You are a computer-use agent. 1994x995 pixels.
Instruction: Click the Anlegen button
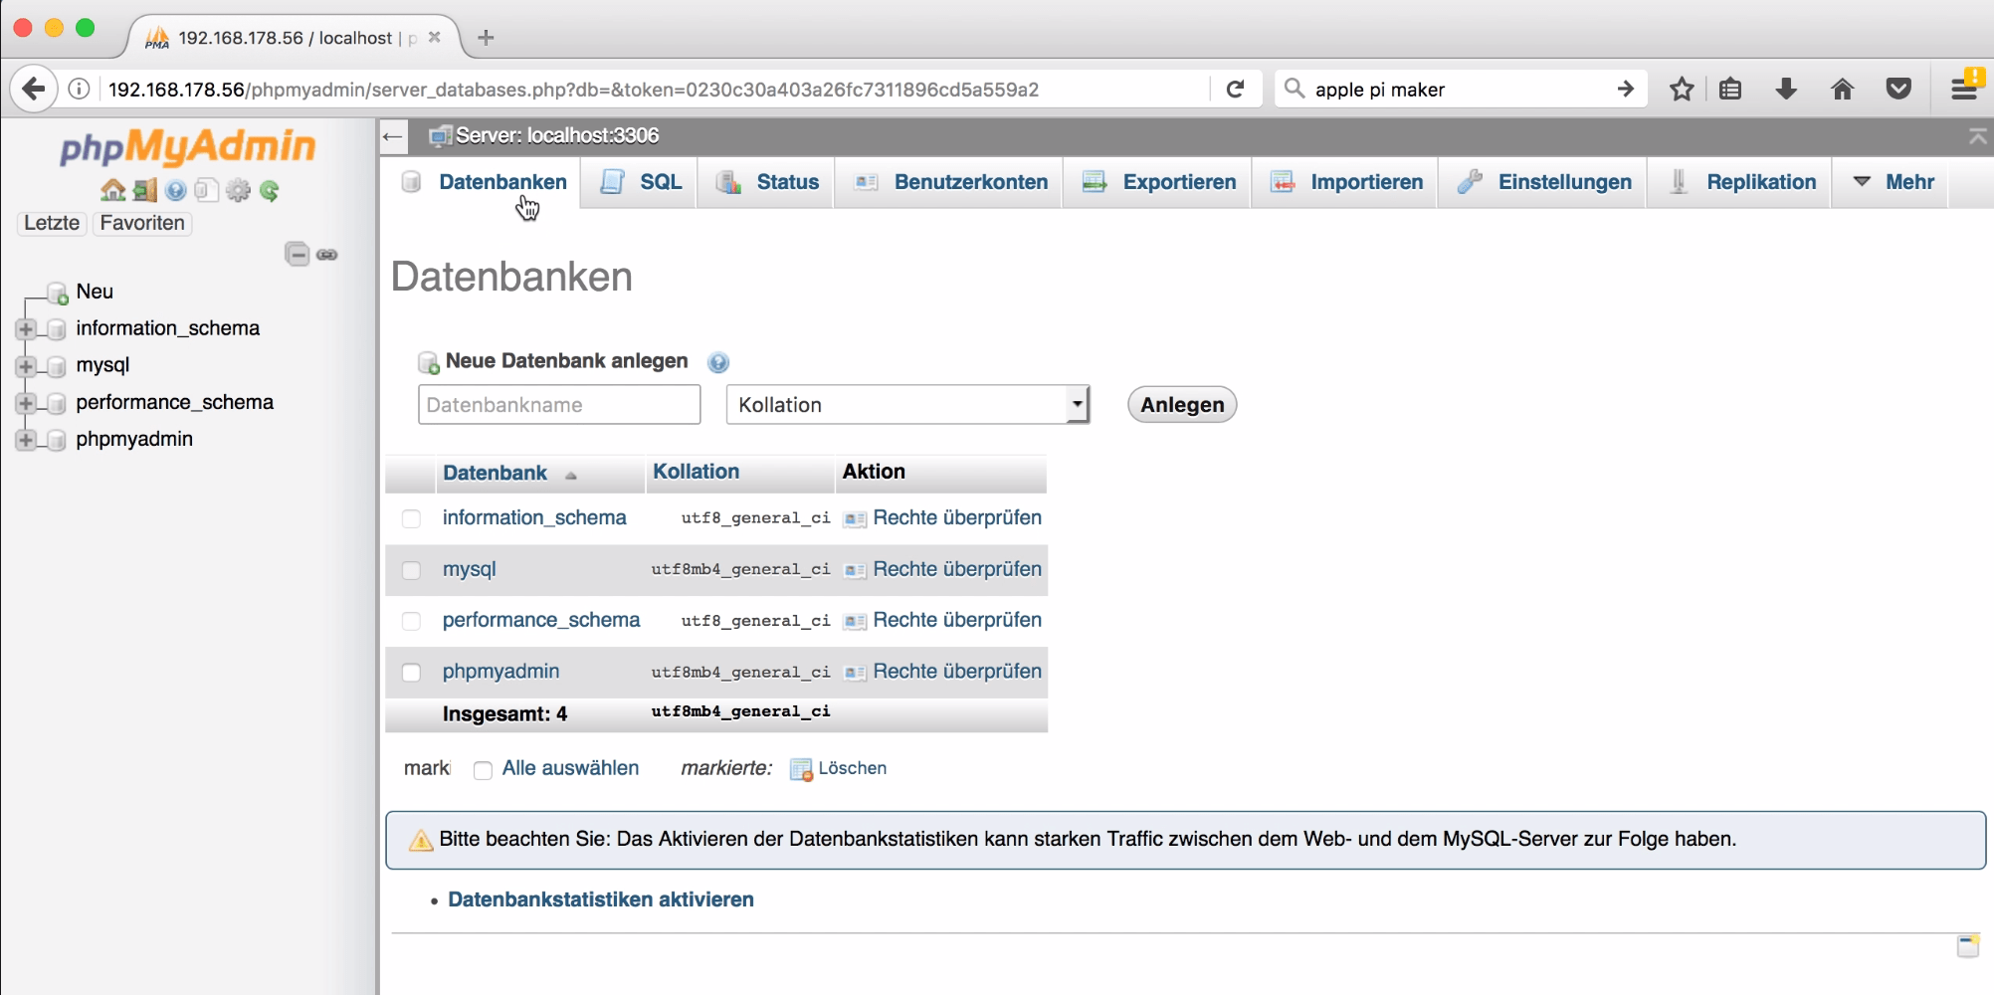coord(1181,404)
